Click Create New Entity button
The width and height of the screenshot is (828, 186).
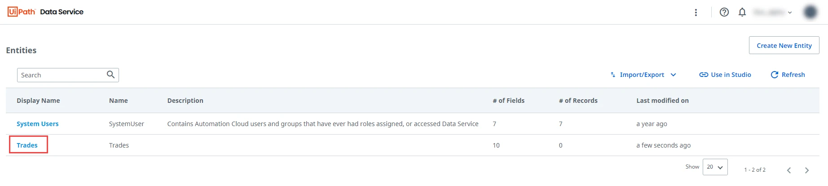(x=784, y=46)
